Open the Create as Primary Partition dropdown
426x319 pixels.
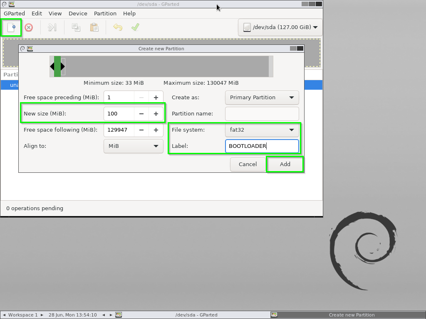[x=262, y=98]
